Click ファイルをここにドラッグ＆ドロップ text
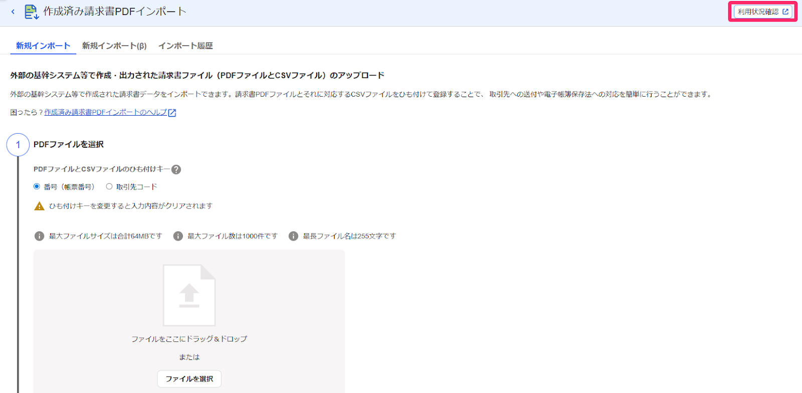The width and height of the screenshot is (802, 393). [189, 339]
